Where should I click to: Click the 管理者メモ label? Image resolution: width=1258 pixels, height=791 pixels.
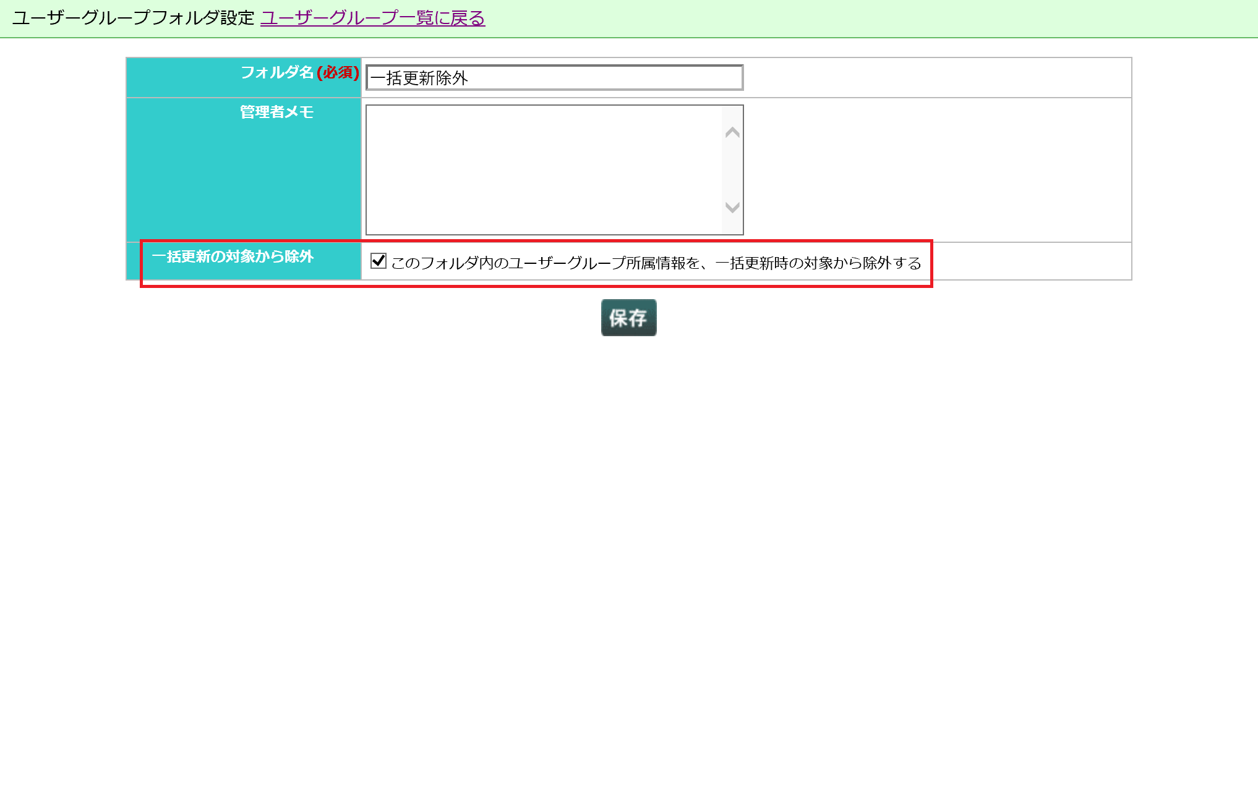(x=276, y=112)
